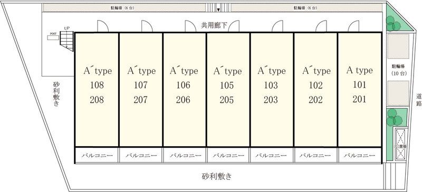Click room number 108

pos(97,85)
